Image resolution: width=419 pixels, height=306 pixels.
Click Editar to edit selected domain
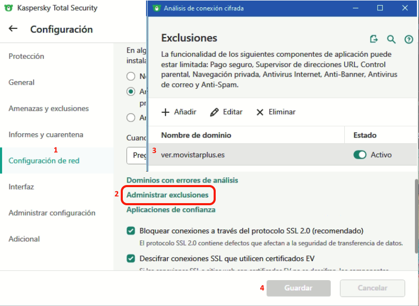coord(226,112)
